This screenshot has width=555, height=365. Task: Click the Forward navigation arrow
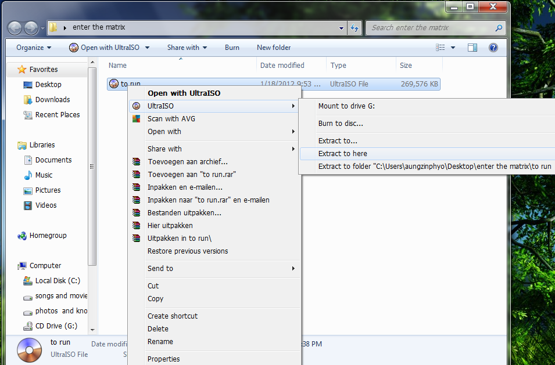(31, 28)
